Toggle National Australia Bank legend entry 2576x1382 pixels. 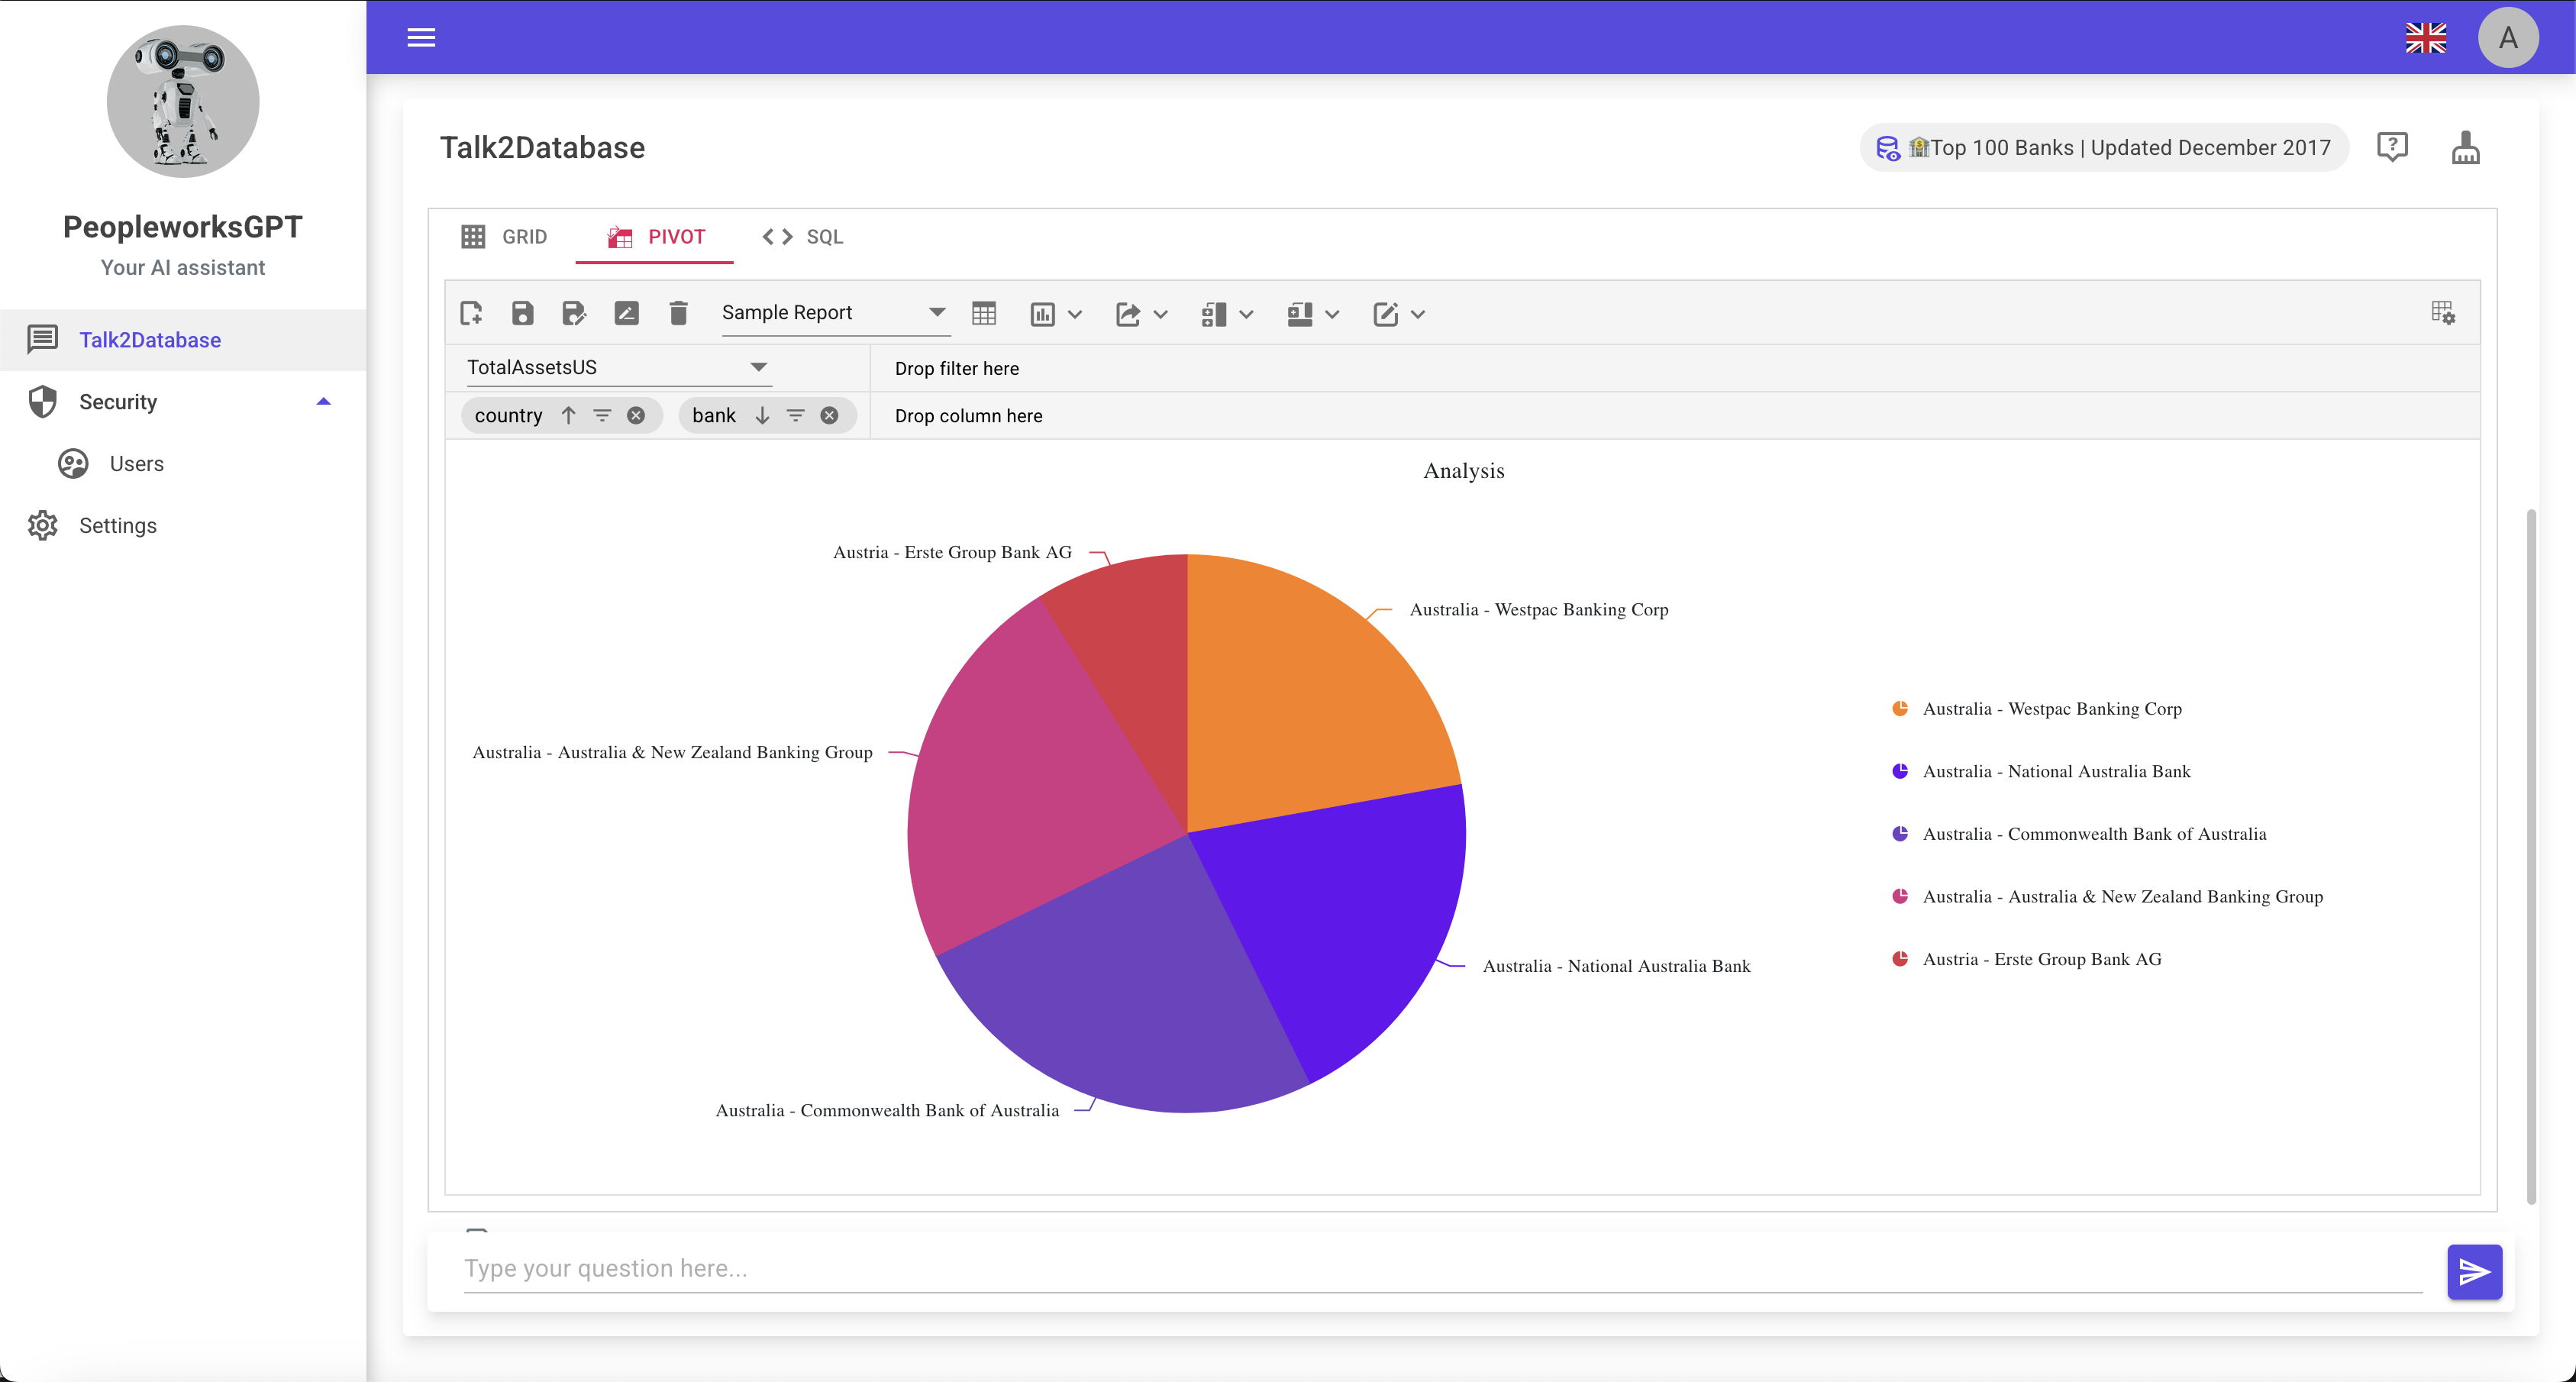tap(2042, 772)
